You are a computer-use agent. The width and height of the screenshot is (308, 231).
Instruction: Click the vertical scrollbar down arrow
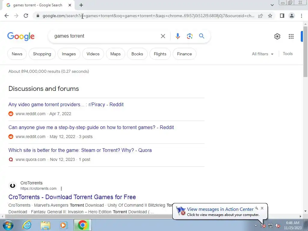tap(305, 211)
